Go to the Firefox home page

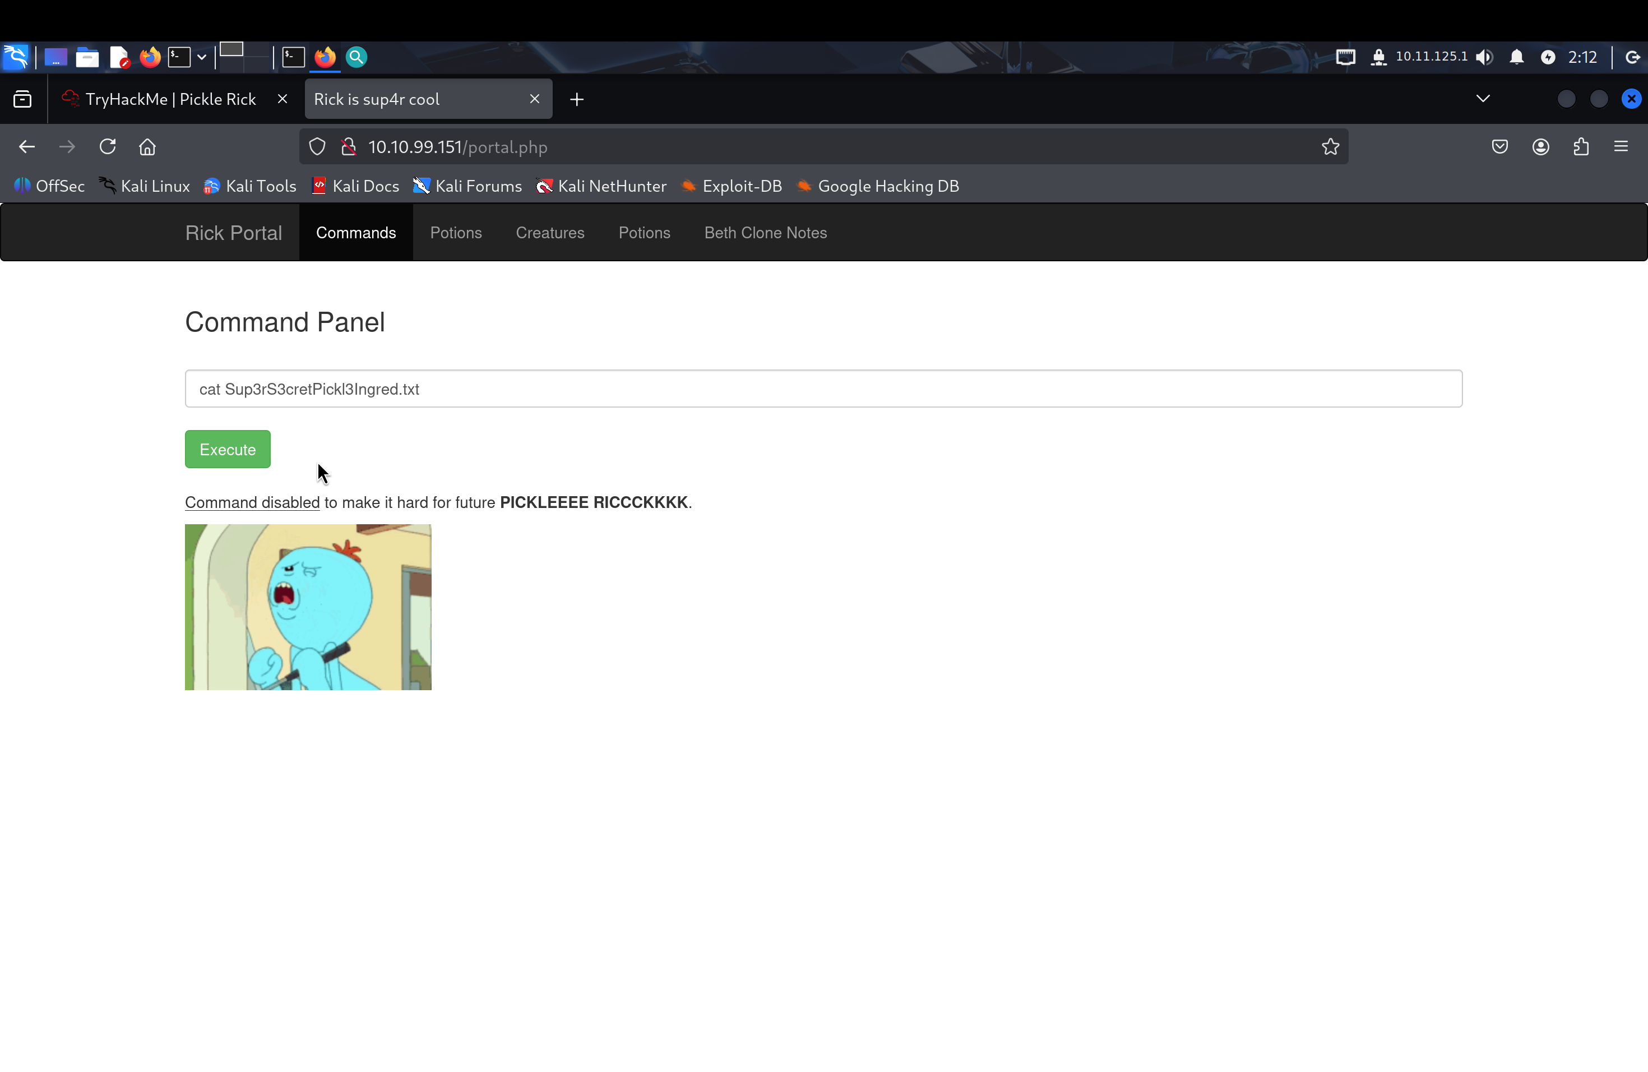[x=147, y=147]
